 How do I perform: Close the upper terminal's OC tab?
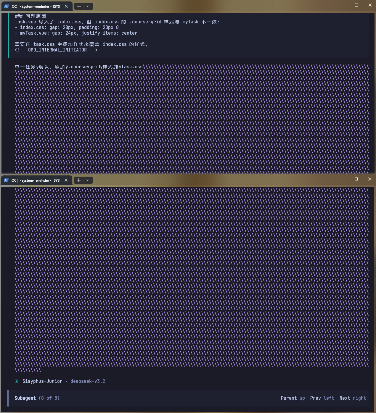click(x=66, y=6)
